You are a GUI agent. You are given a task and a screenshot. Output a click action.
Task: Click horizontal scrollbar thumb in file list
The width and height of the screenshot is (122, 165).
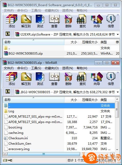44,154
